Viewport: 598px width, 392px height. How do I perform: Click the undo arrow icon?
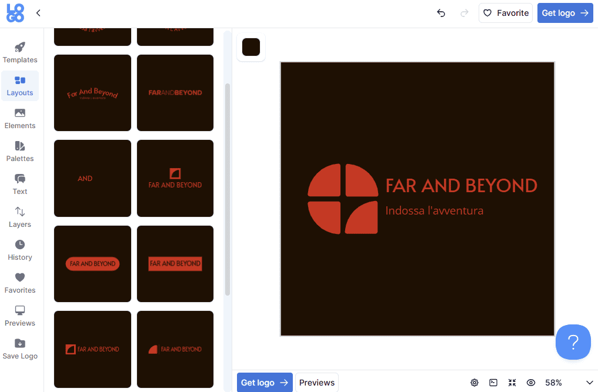click(441, 13)
